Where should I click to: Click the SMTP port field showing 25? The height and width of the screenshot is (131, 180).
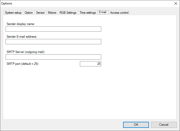pos(90,64)
